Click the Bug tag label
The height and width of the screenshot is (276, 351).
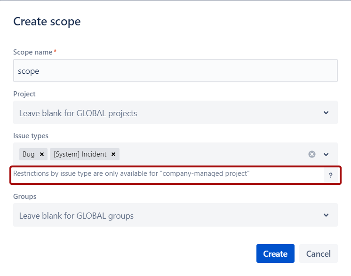point(28,154)
